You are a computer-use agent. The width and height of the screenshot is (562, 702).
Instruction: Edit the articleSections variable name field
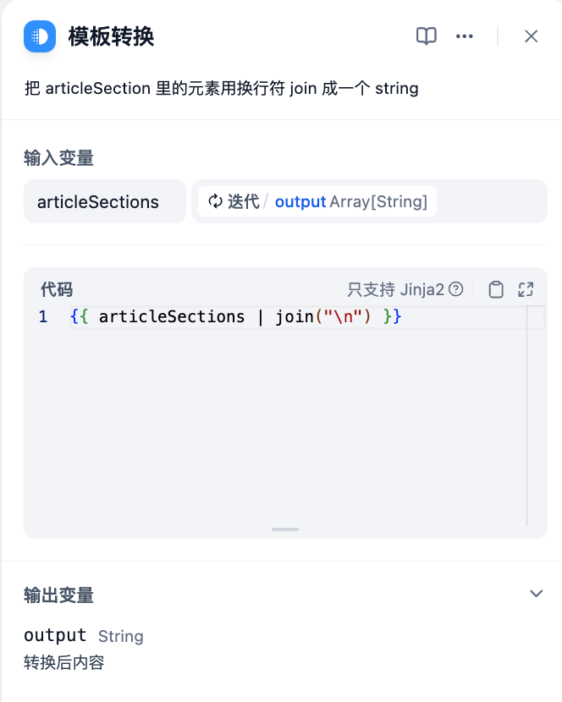tap(105, 201)
